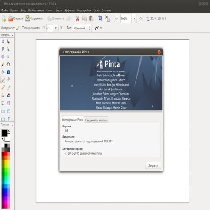This screenshot has width=210, height=210.
Task: Click the Отменить undo button
Action: click(55, 18)
